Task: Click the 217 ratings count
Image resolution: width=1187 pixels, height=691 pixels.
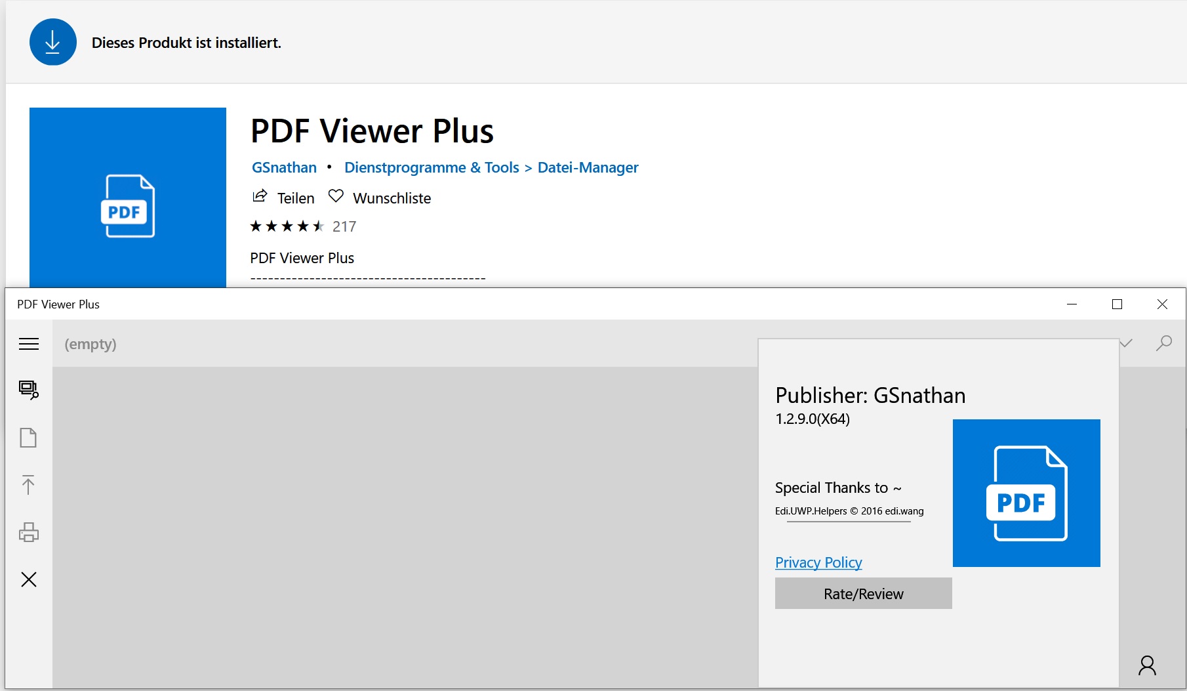Action: point(344,226)
